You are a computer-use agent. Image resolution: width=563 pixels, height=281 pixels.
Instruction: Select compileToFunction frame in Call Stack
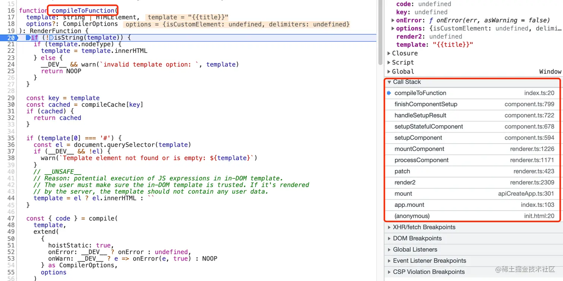473,93
